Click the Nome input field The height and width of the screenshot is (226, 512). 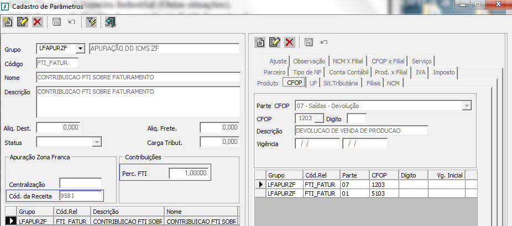[x=138, y=78]
